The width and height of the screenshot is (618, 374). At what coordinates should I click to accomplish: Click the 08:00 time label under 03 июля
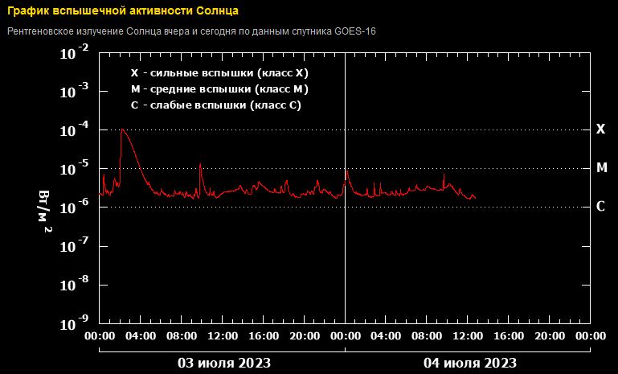coord(181,336)
